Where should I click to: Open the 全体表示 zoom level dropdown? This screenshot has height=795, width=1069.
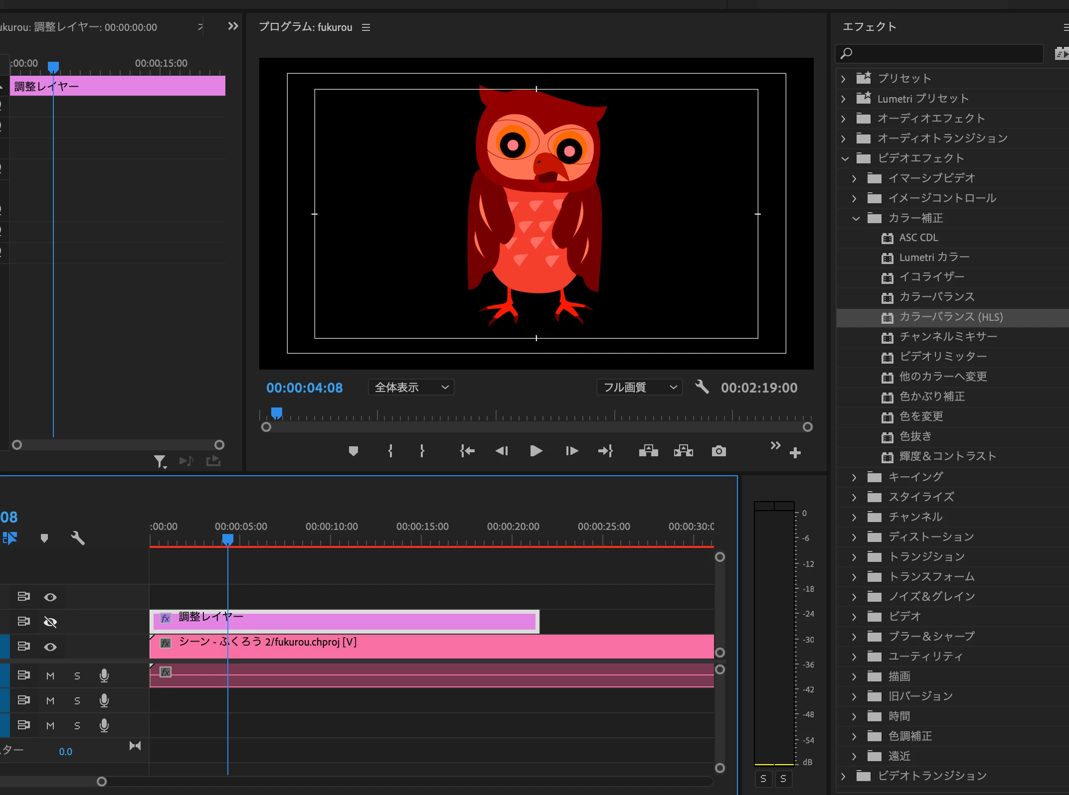tap(411, 388)
